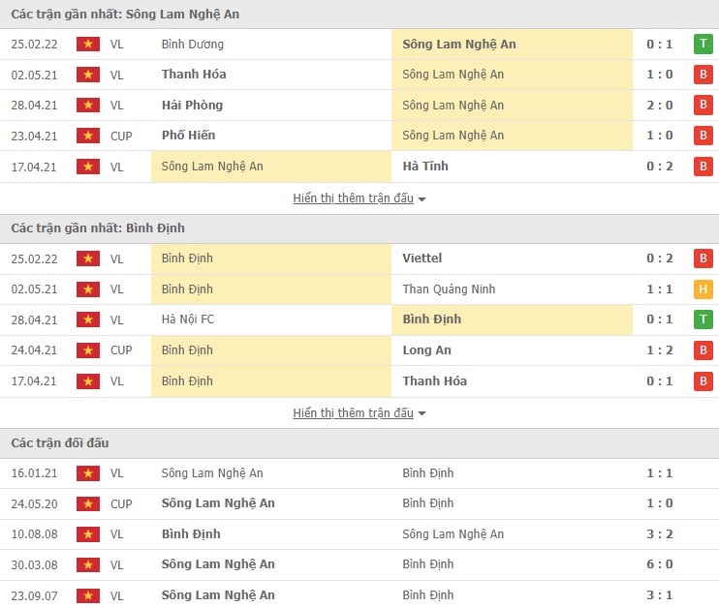Viewport: 719px width, 608px height.
Task: Click the highlighted Bình Định cell in Thanh Hóa row
Action: click(271, 381)
